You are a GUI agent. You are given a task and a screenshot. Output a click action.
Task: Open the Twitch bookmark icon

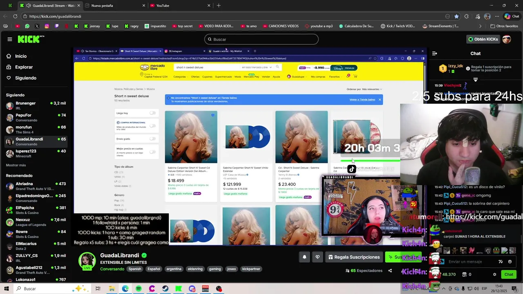56,26
